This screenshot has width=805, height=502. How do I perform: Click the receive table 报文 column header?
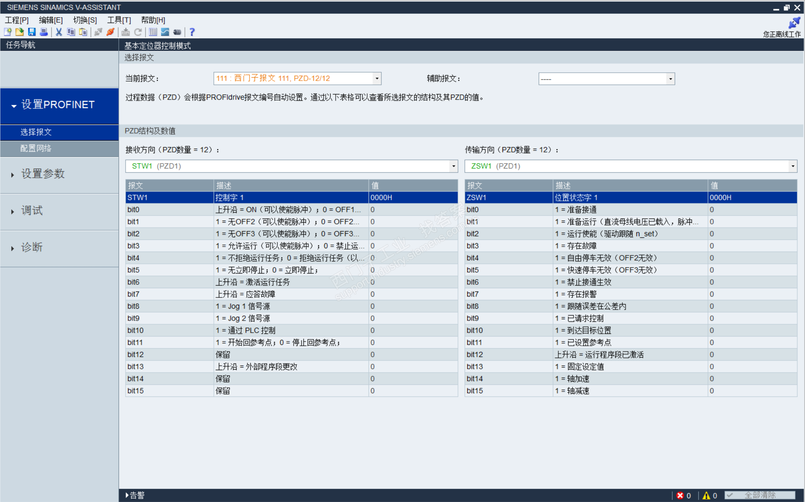pos(169,186)
